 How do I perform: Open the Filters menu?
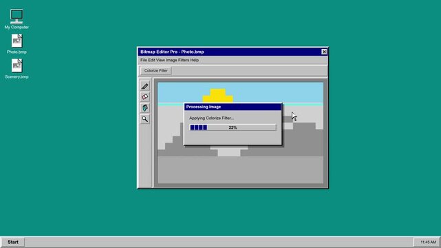coord(184,60)
